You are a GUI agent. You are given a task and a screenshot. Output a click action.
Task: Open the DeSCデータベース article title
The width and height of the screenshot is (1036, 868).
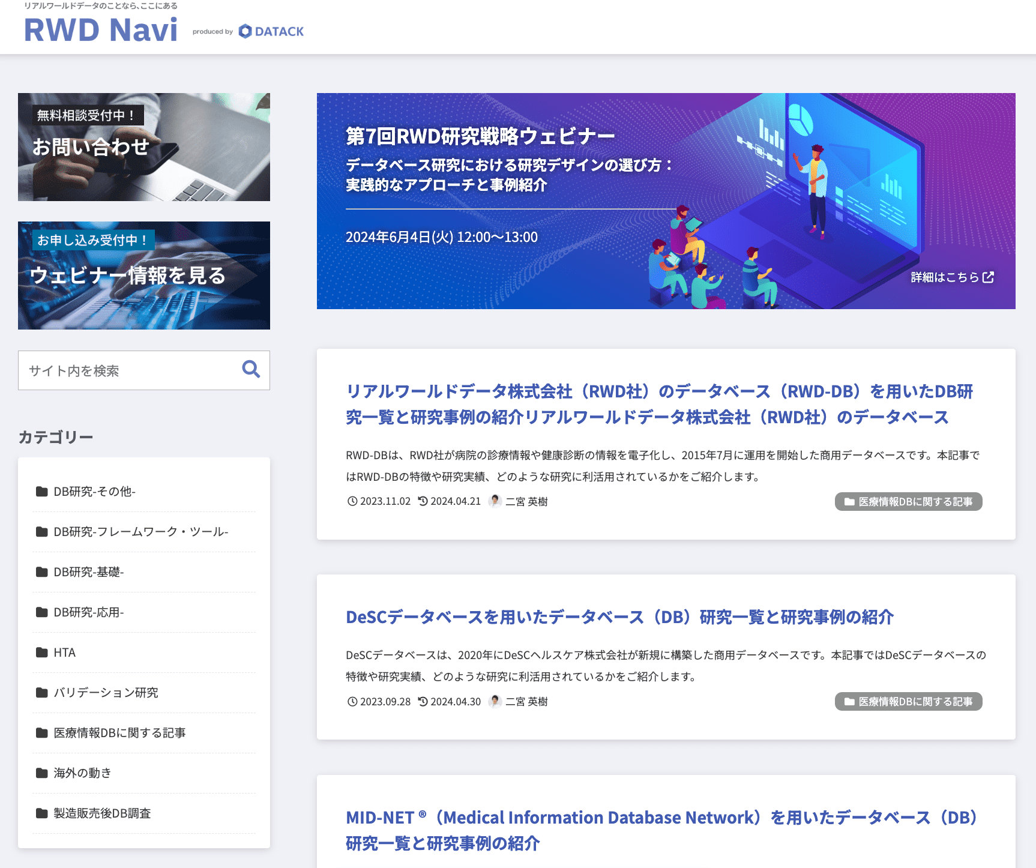pos(620,617)
